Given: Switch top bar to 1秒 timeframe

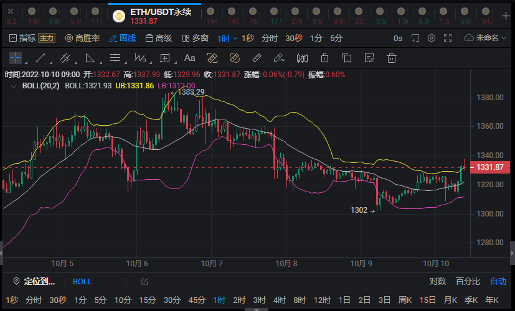Looking at the screenshot, I should [248, 38].
